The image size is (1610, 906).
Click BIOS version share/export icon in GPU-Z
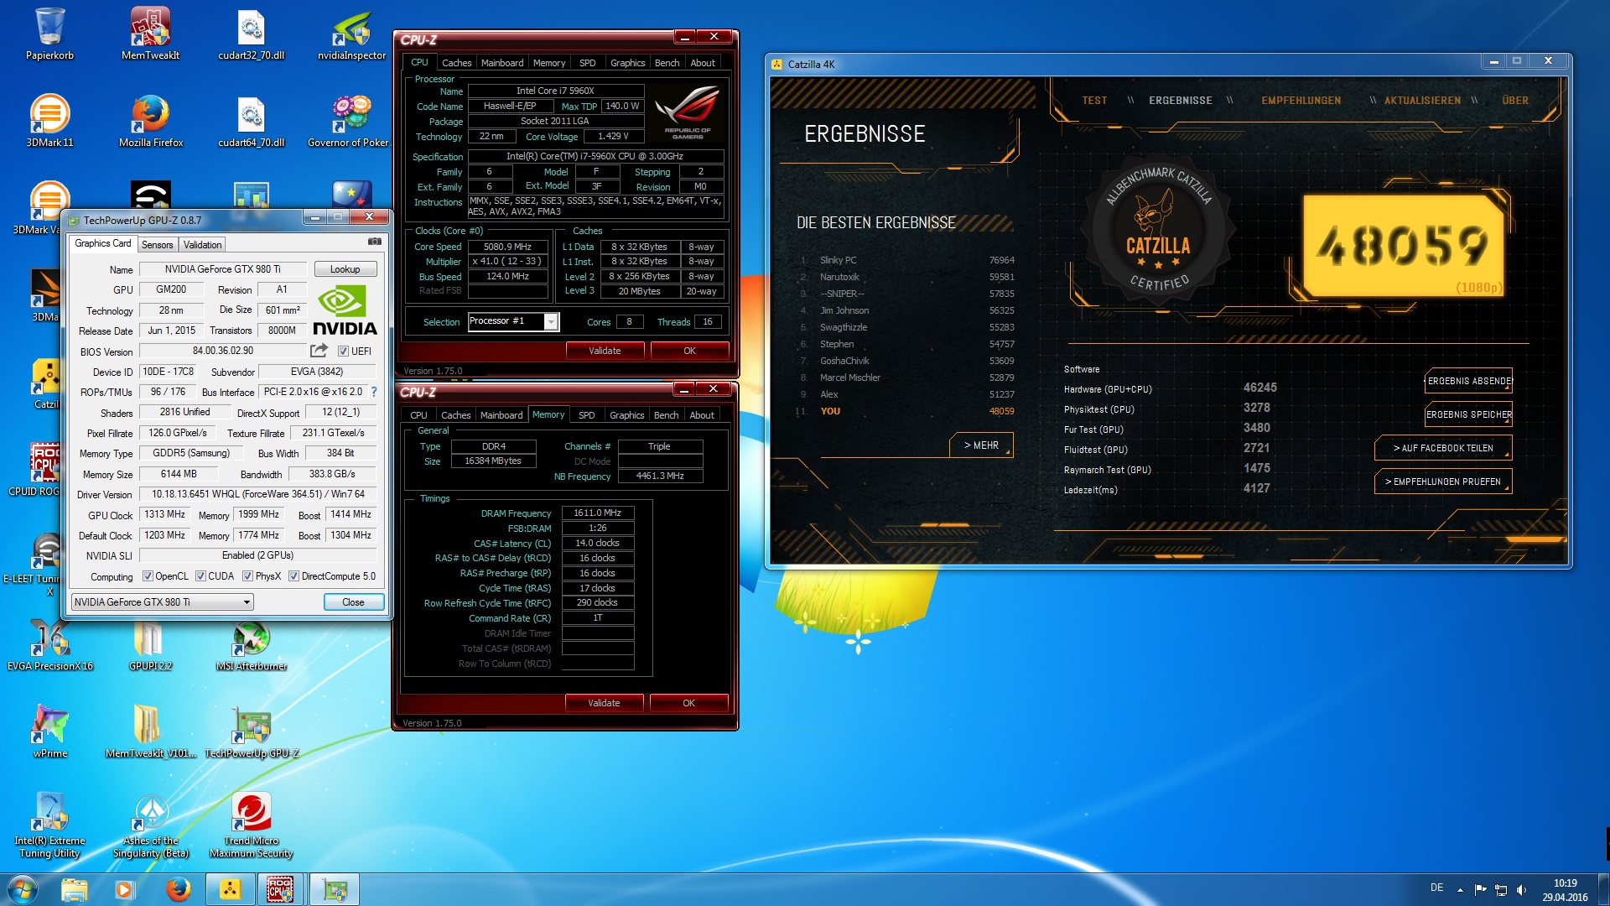[319, 351]
